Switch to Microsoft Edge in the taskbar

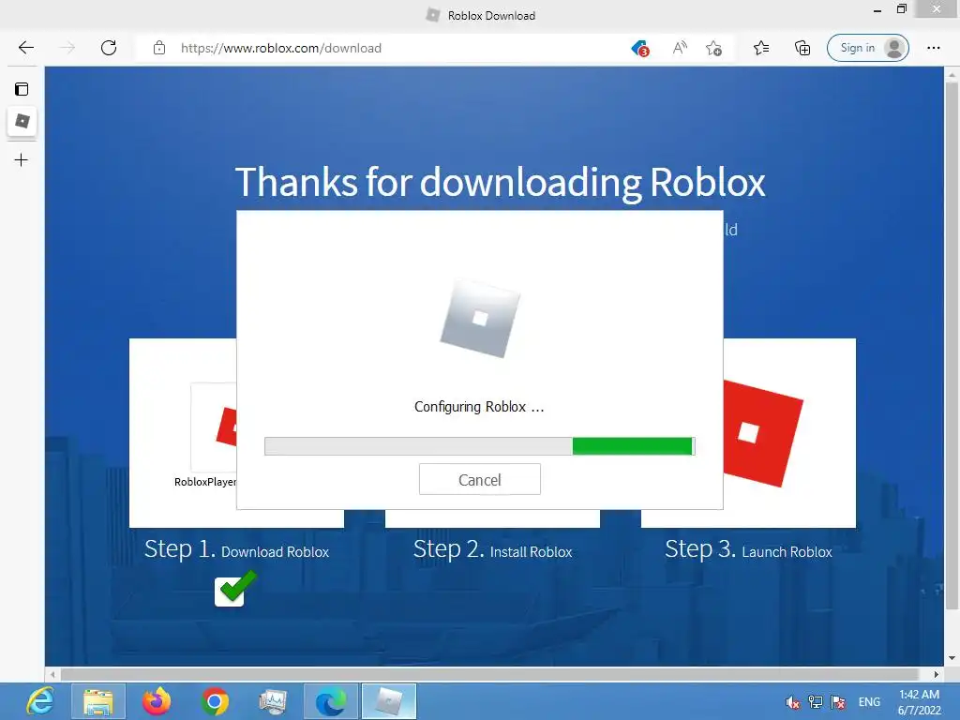(x=331, y=701)
